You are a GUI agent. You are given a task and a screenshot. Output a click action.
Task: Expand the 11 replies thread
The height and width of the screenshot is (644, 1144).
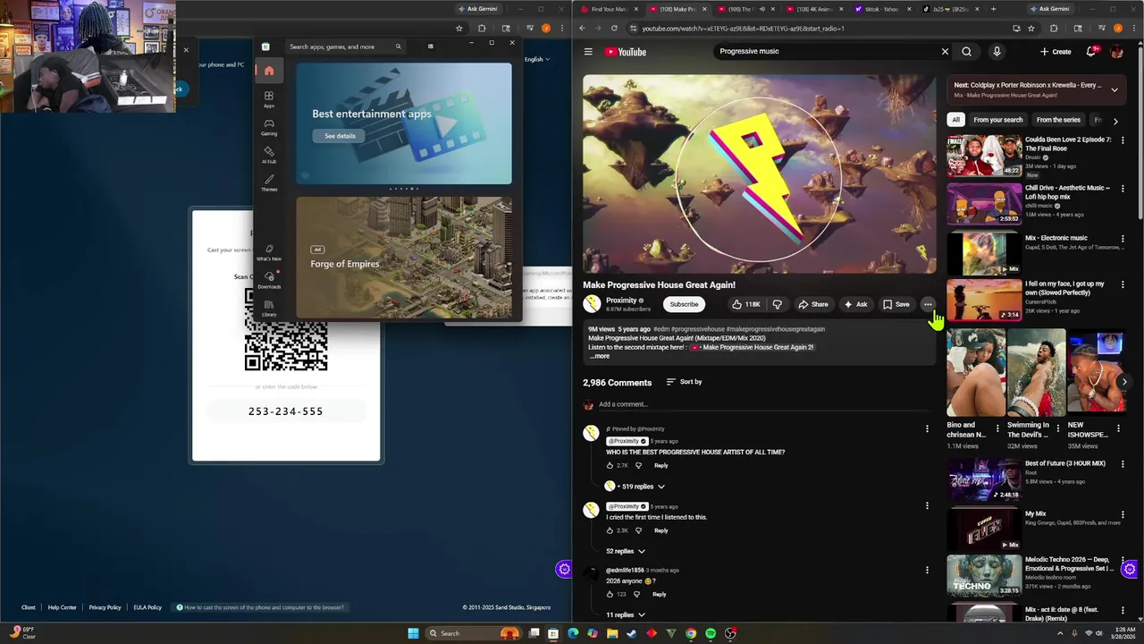626,615
